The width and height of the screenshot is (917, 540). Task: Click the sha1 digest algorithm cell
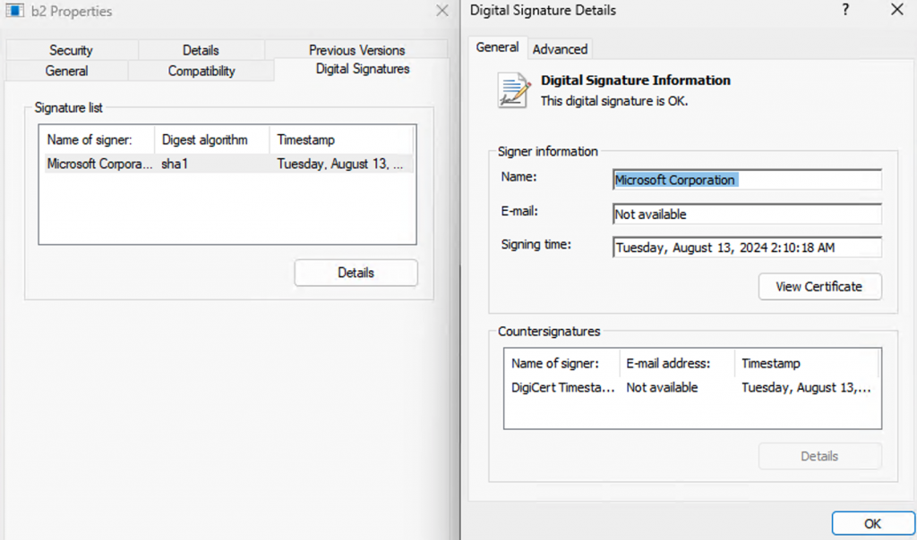[x=175, y=164]
